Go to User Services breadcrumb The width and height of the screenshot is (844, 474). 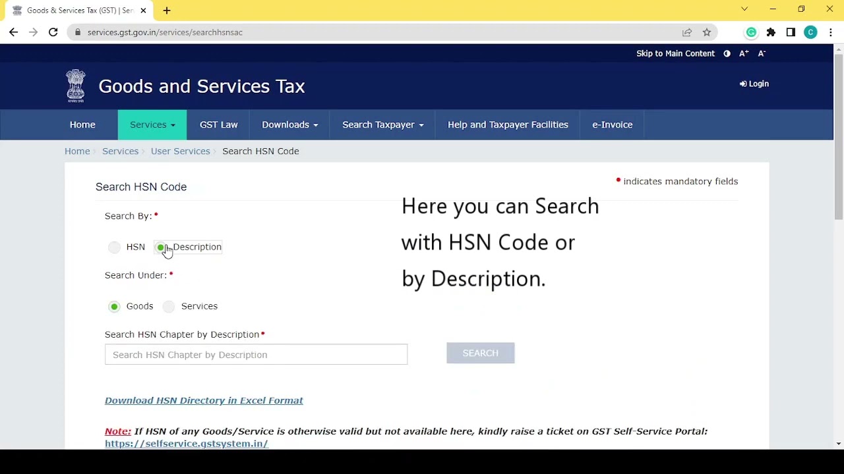180,151
